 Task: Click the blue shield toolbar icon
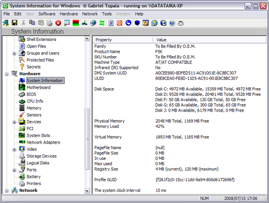137,23
